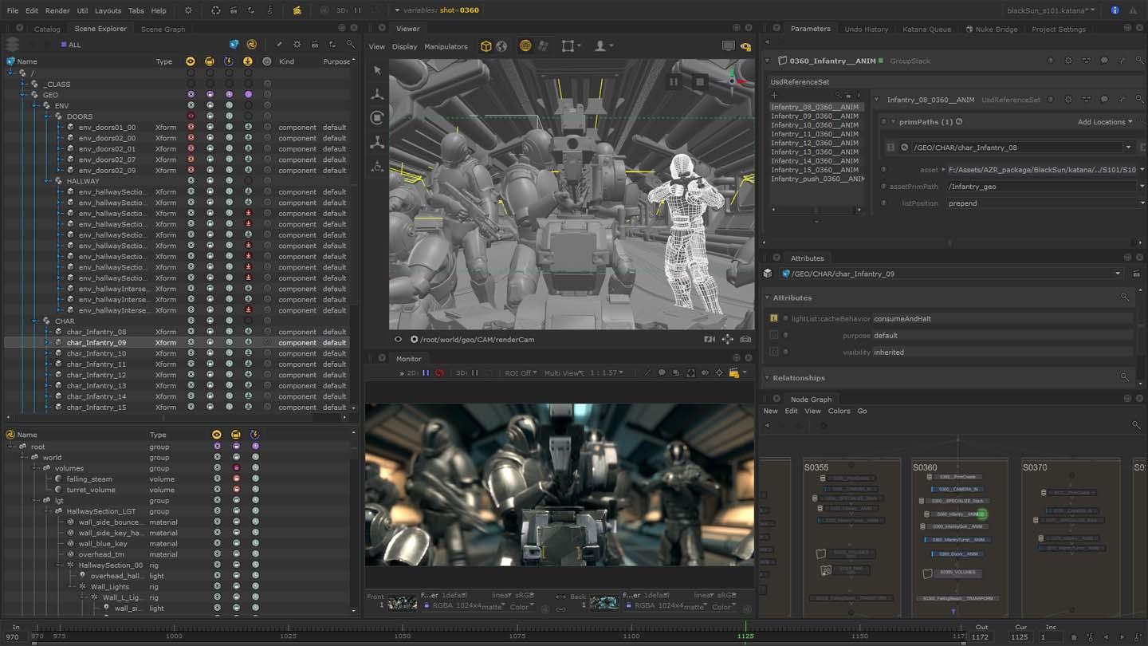Click the red stop render icon in Monitor

[x=439, y=372]
